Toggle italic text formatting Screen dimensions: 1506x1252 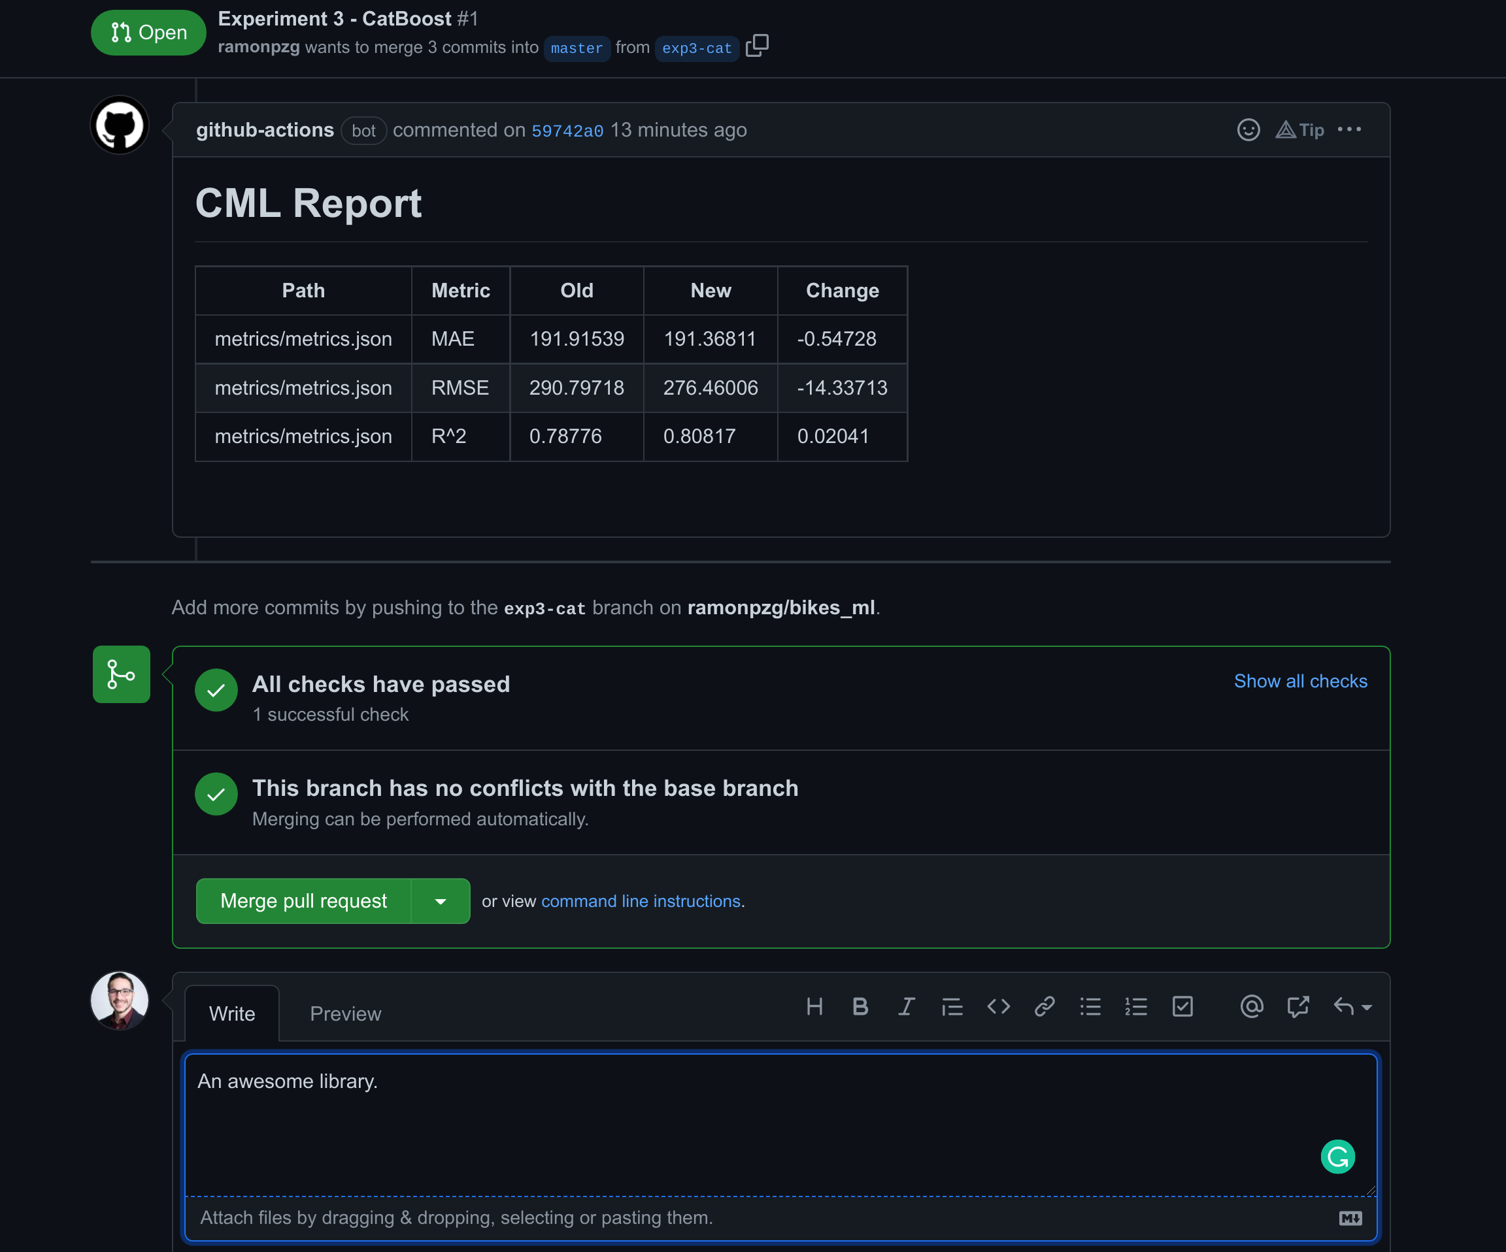click(x=906, y=1007)
